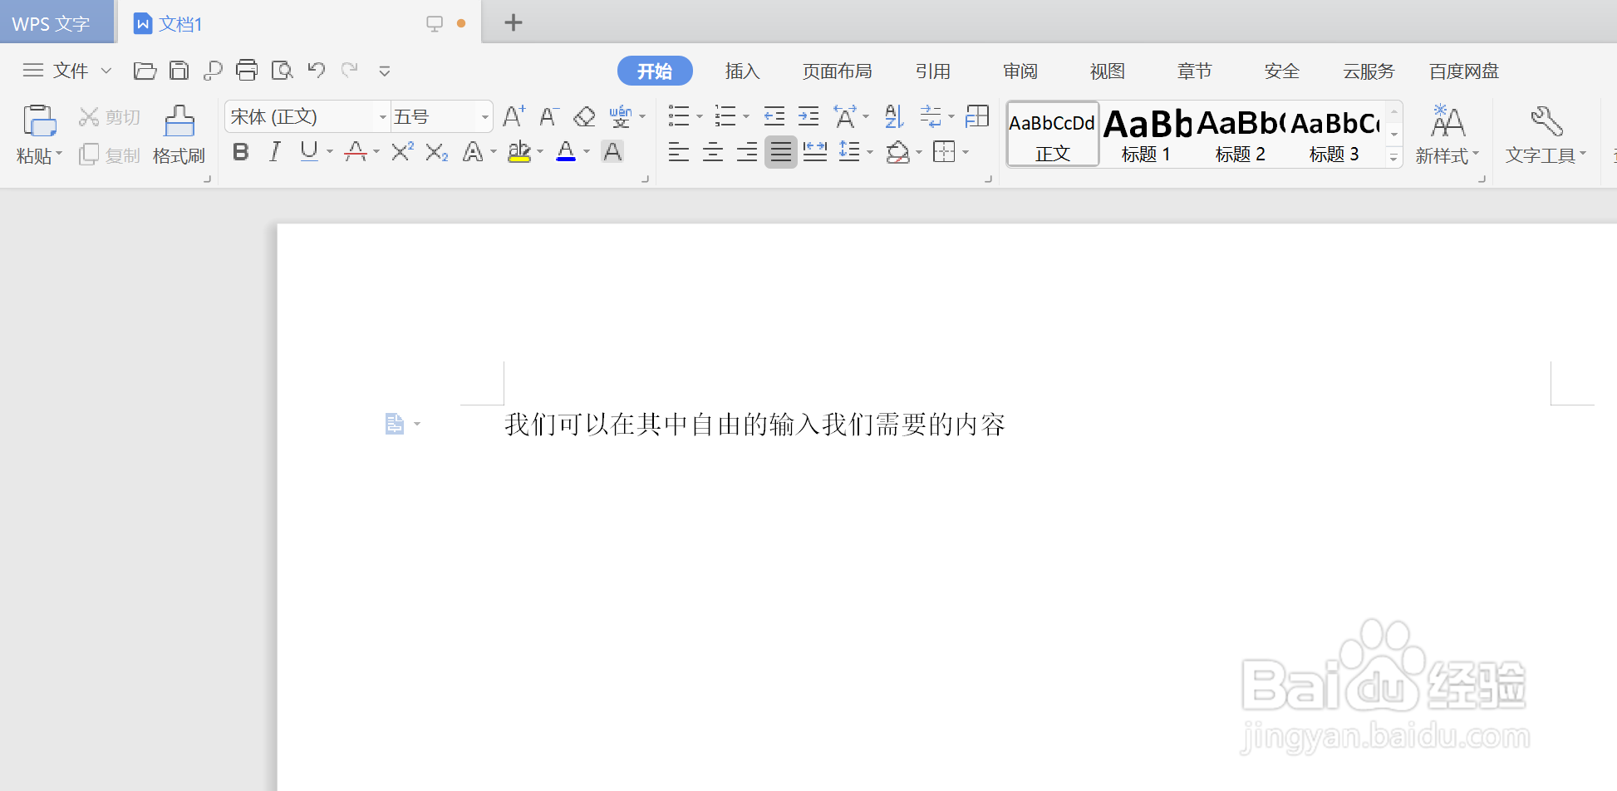Viewport: 1617px width, 791px height.
Task: Apply the blue font color swatch
Action: [x=566, y=152]
